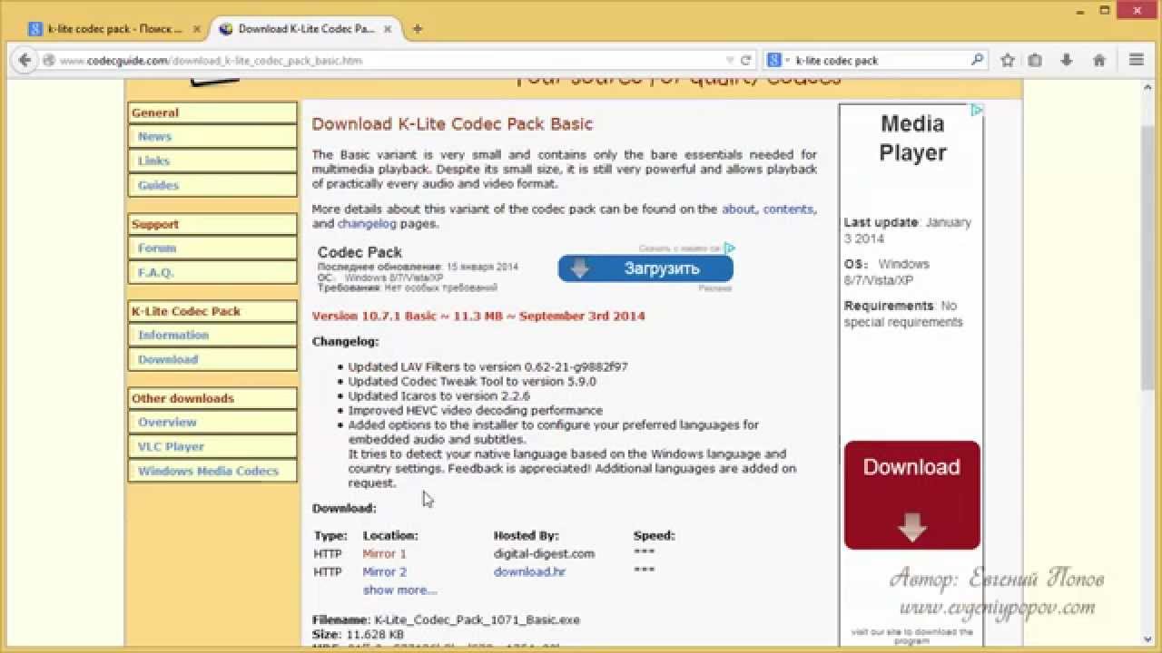Download from Mirror 2
This screenshot has height=653, width=1162.
click(384, 572)
